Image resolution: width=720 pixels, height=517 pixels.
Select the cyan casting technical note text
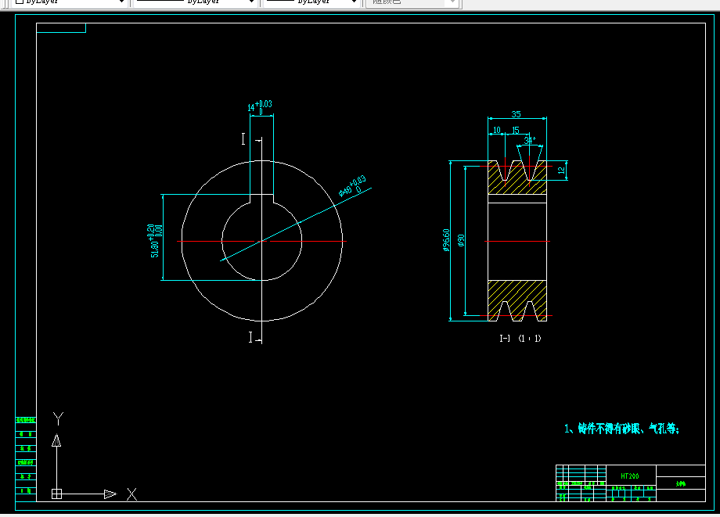[x=621, y=429]
